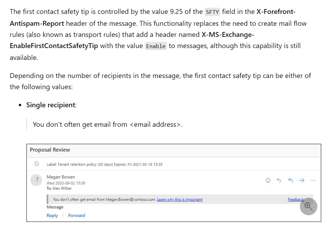Click the info circle beside retention label
333x233 pixels.
(x=37, y=164)
